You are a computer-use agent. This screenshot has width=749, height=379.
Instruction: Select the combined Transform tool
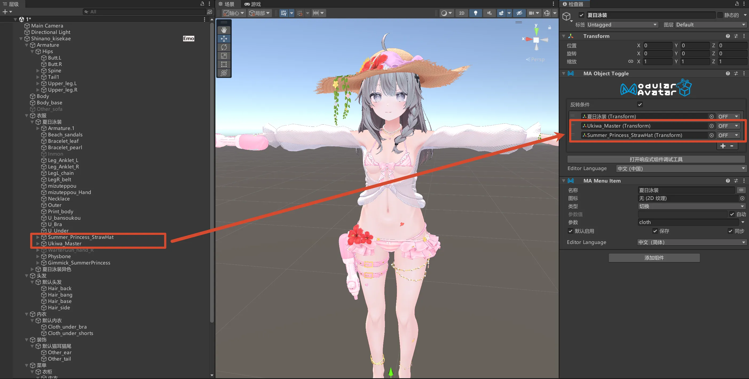pyautogui.click(x=224, y=73)
